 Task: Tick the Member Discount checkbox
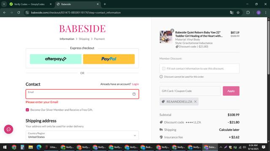pyautogui.click(x=164, y=68)
